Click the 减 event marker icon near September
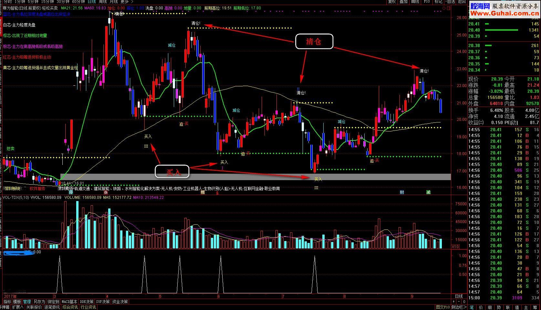The height and width of the screenshot is (310, 541). click(428, 192)
